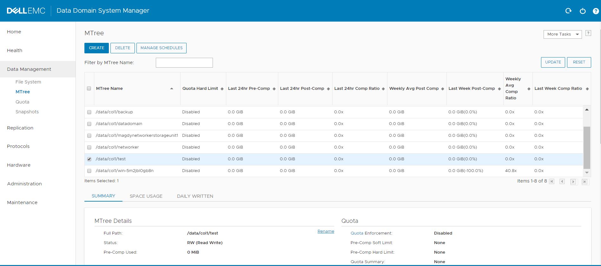This screenshot has height=266, width=601.
Task: Open the Daily Written tab
Action: [x=195, y=196]
